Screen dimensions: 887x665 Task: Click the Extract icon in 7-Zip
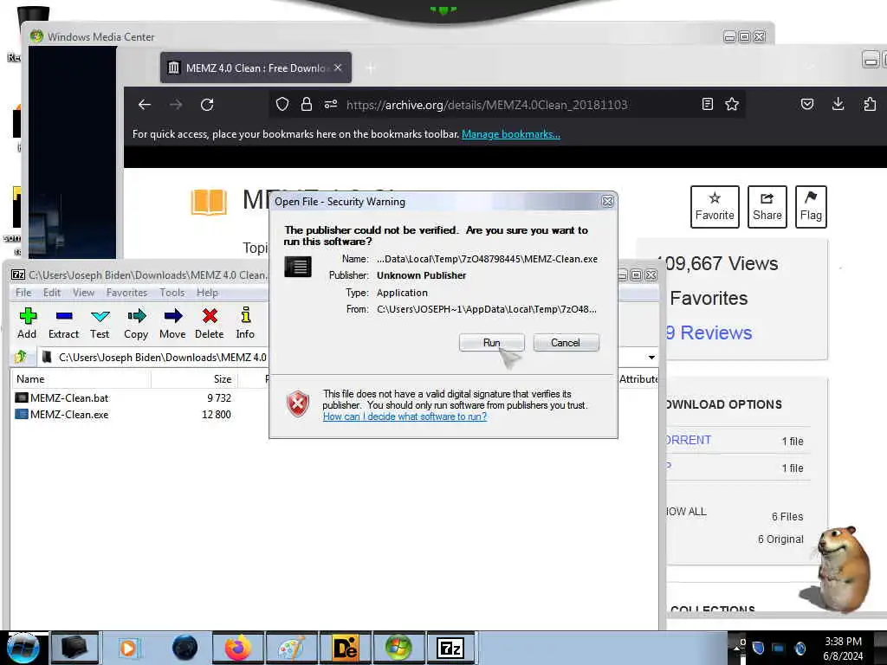point(63,324)
